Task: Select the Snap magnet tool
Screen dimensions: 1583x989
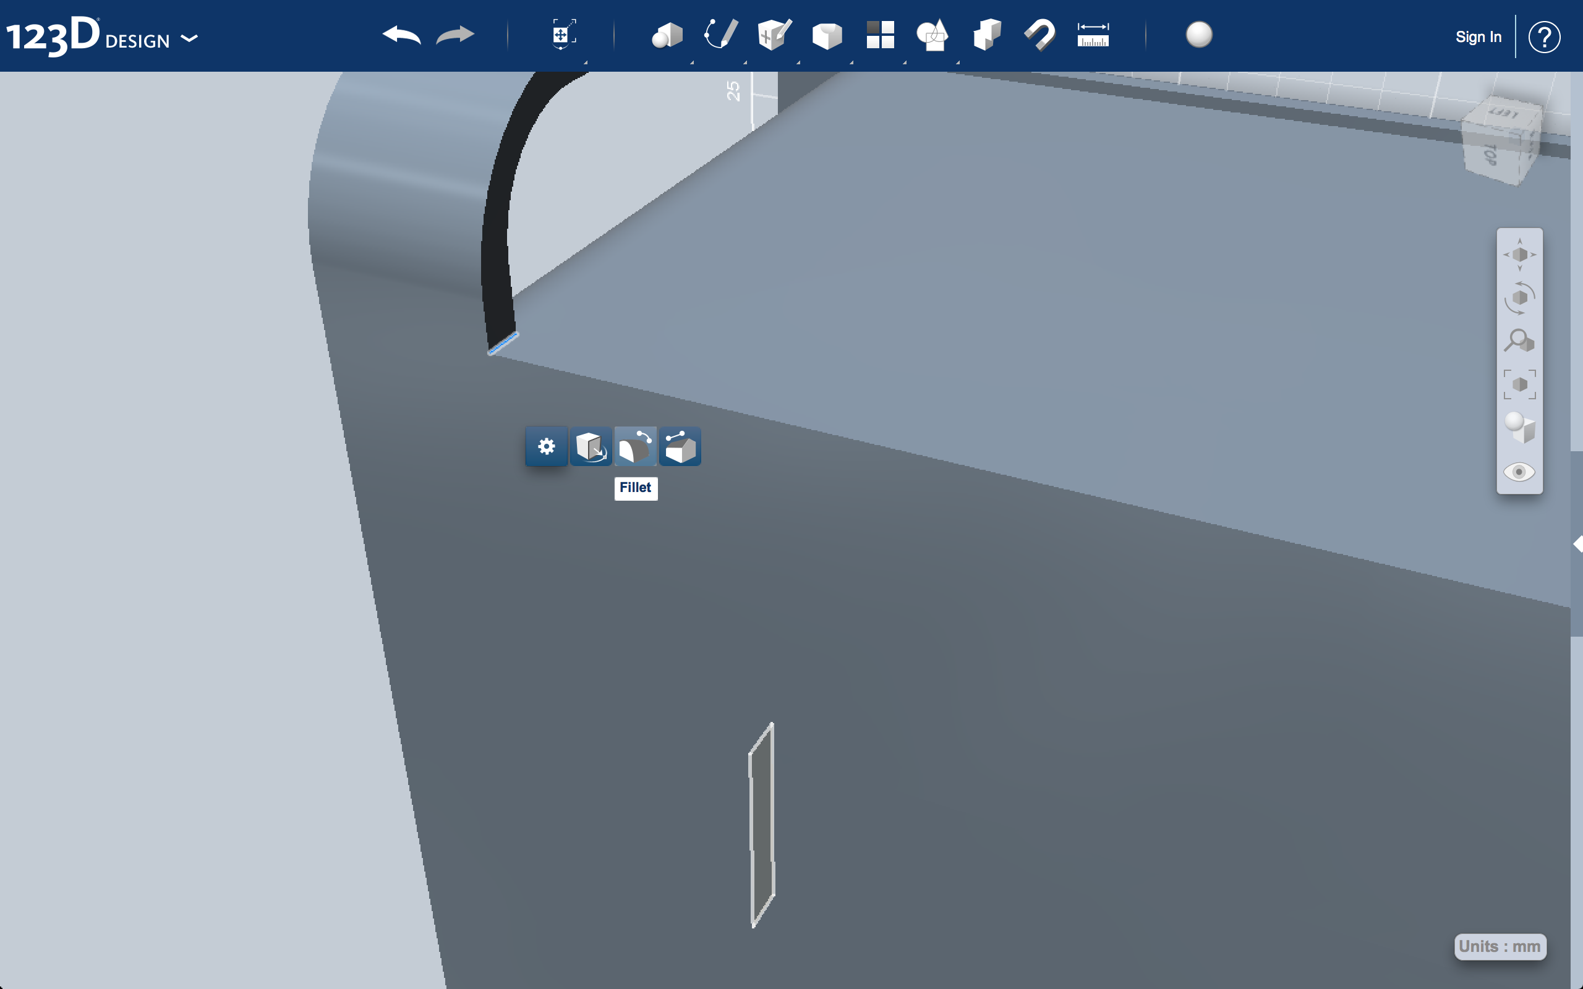Action: pos(1039,35)
